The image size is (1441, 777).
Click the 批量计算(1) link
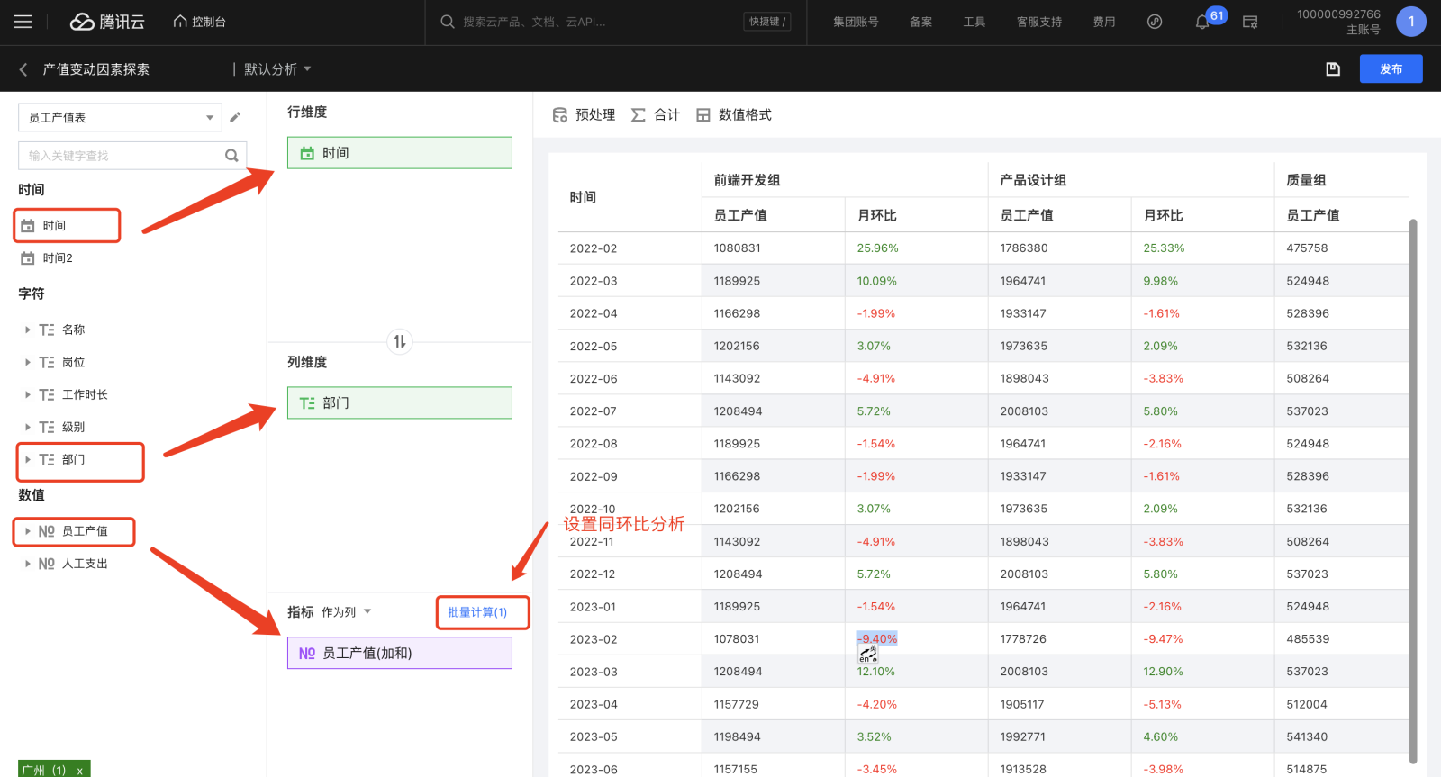coord(477,612)
